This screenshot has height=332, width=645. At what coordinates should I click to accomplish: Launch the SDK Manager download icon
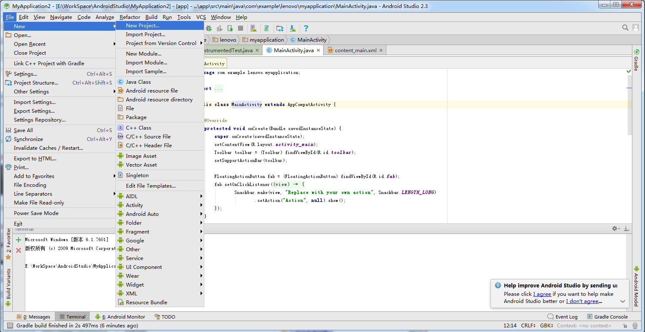click(x=293, y=28)
